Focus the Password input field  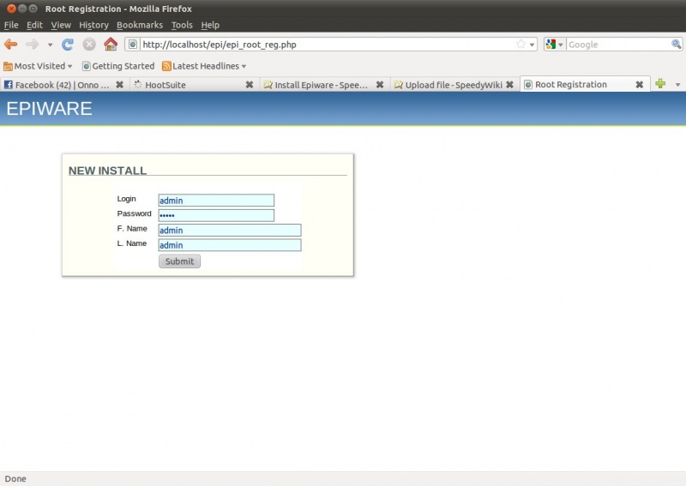tap(216, 215)
